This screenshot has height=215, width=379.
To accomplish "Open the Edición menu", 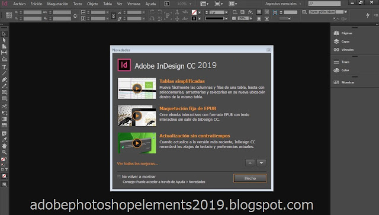I will [x=36, y=4].
